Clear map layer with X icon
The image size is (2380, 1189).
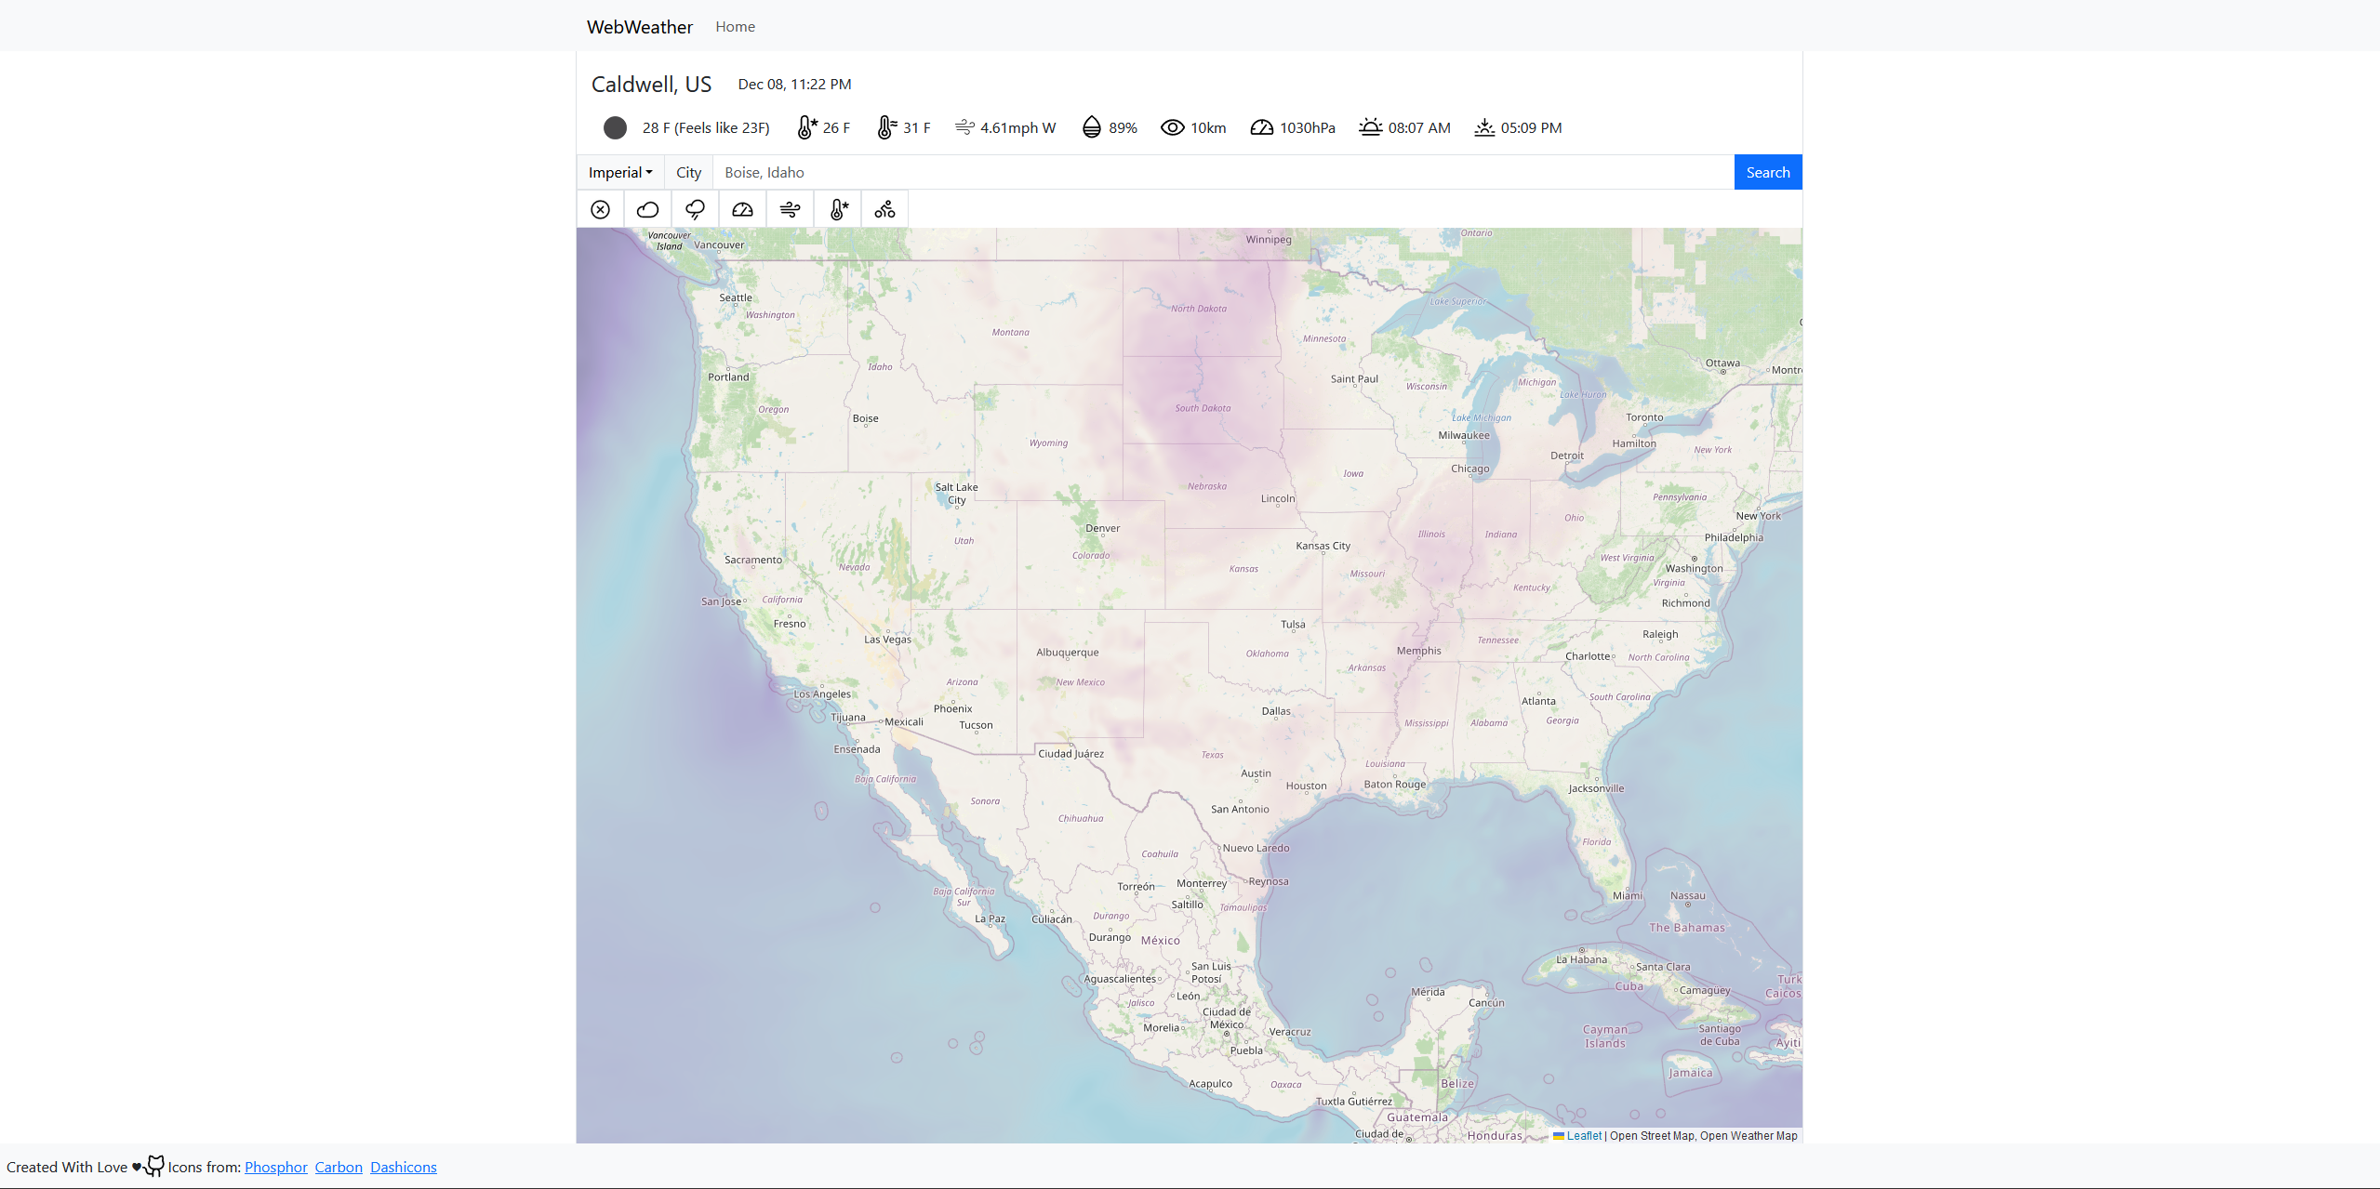coord(600,209)
